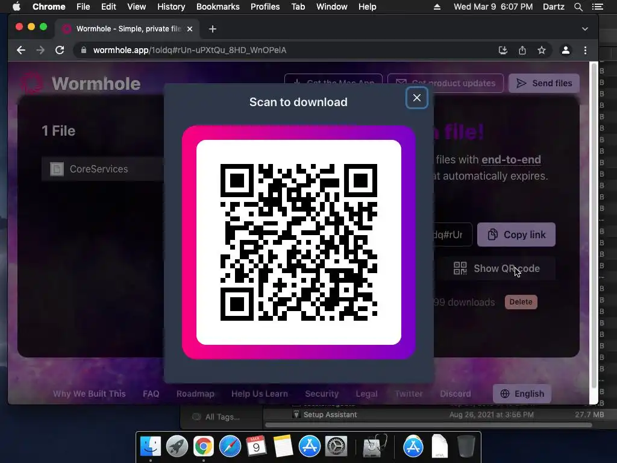Open Chrome three-dot menu
The width and height of the screenshot is (617, 463).
pyautogui.click(x=585, y=50)
